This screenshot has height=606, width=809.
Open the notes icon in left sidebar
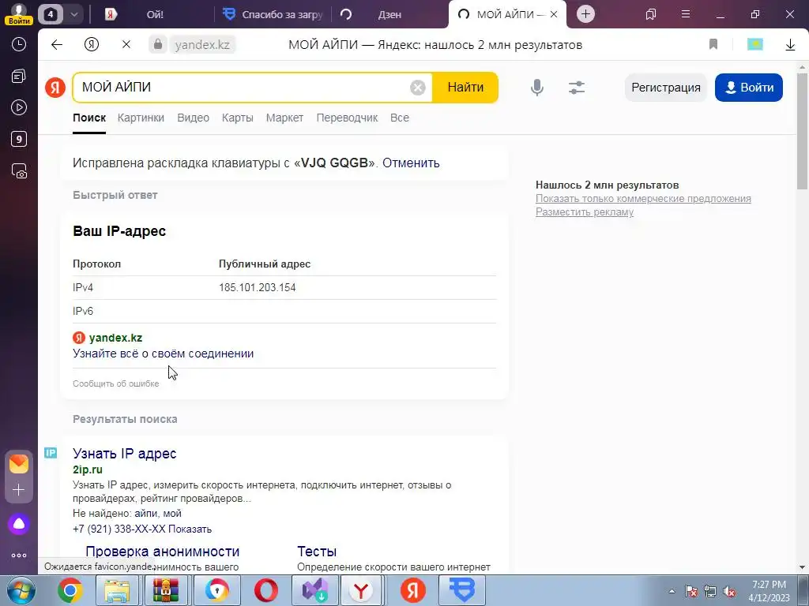tap(19, 77)
